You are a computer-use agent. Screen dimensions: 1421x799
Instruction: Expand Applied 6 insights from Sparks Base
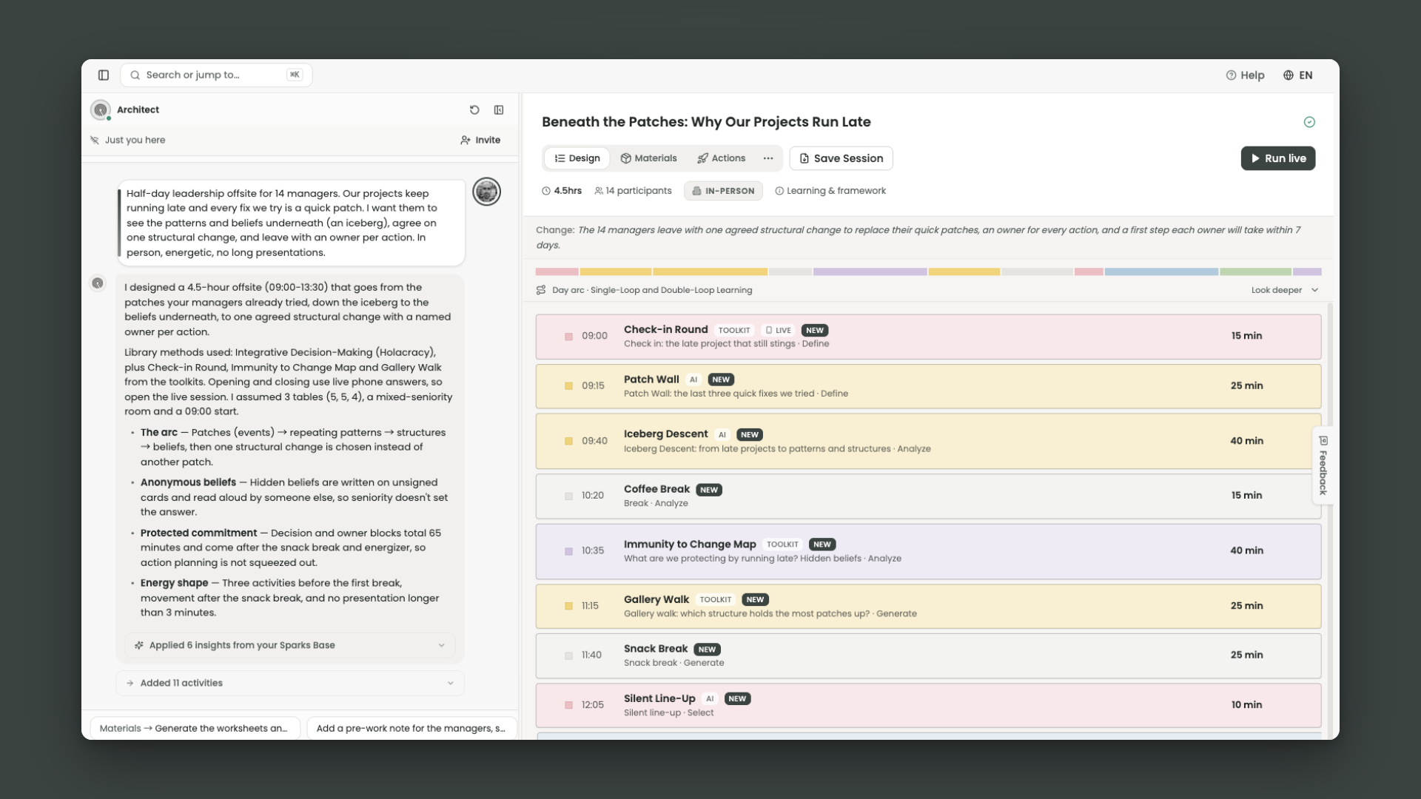coord(290,645)
